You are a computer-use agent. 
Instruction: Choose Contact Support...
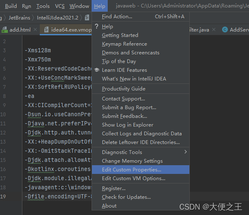pyautogui.click(x=141, y=99)
